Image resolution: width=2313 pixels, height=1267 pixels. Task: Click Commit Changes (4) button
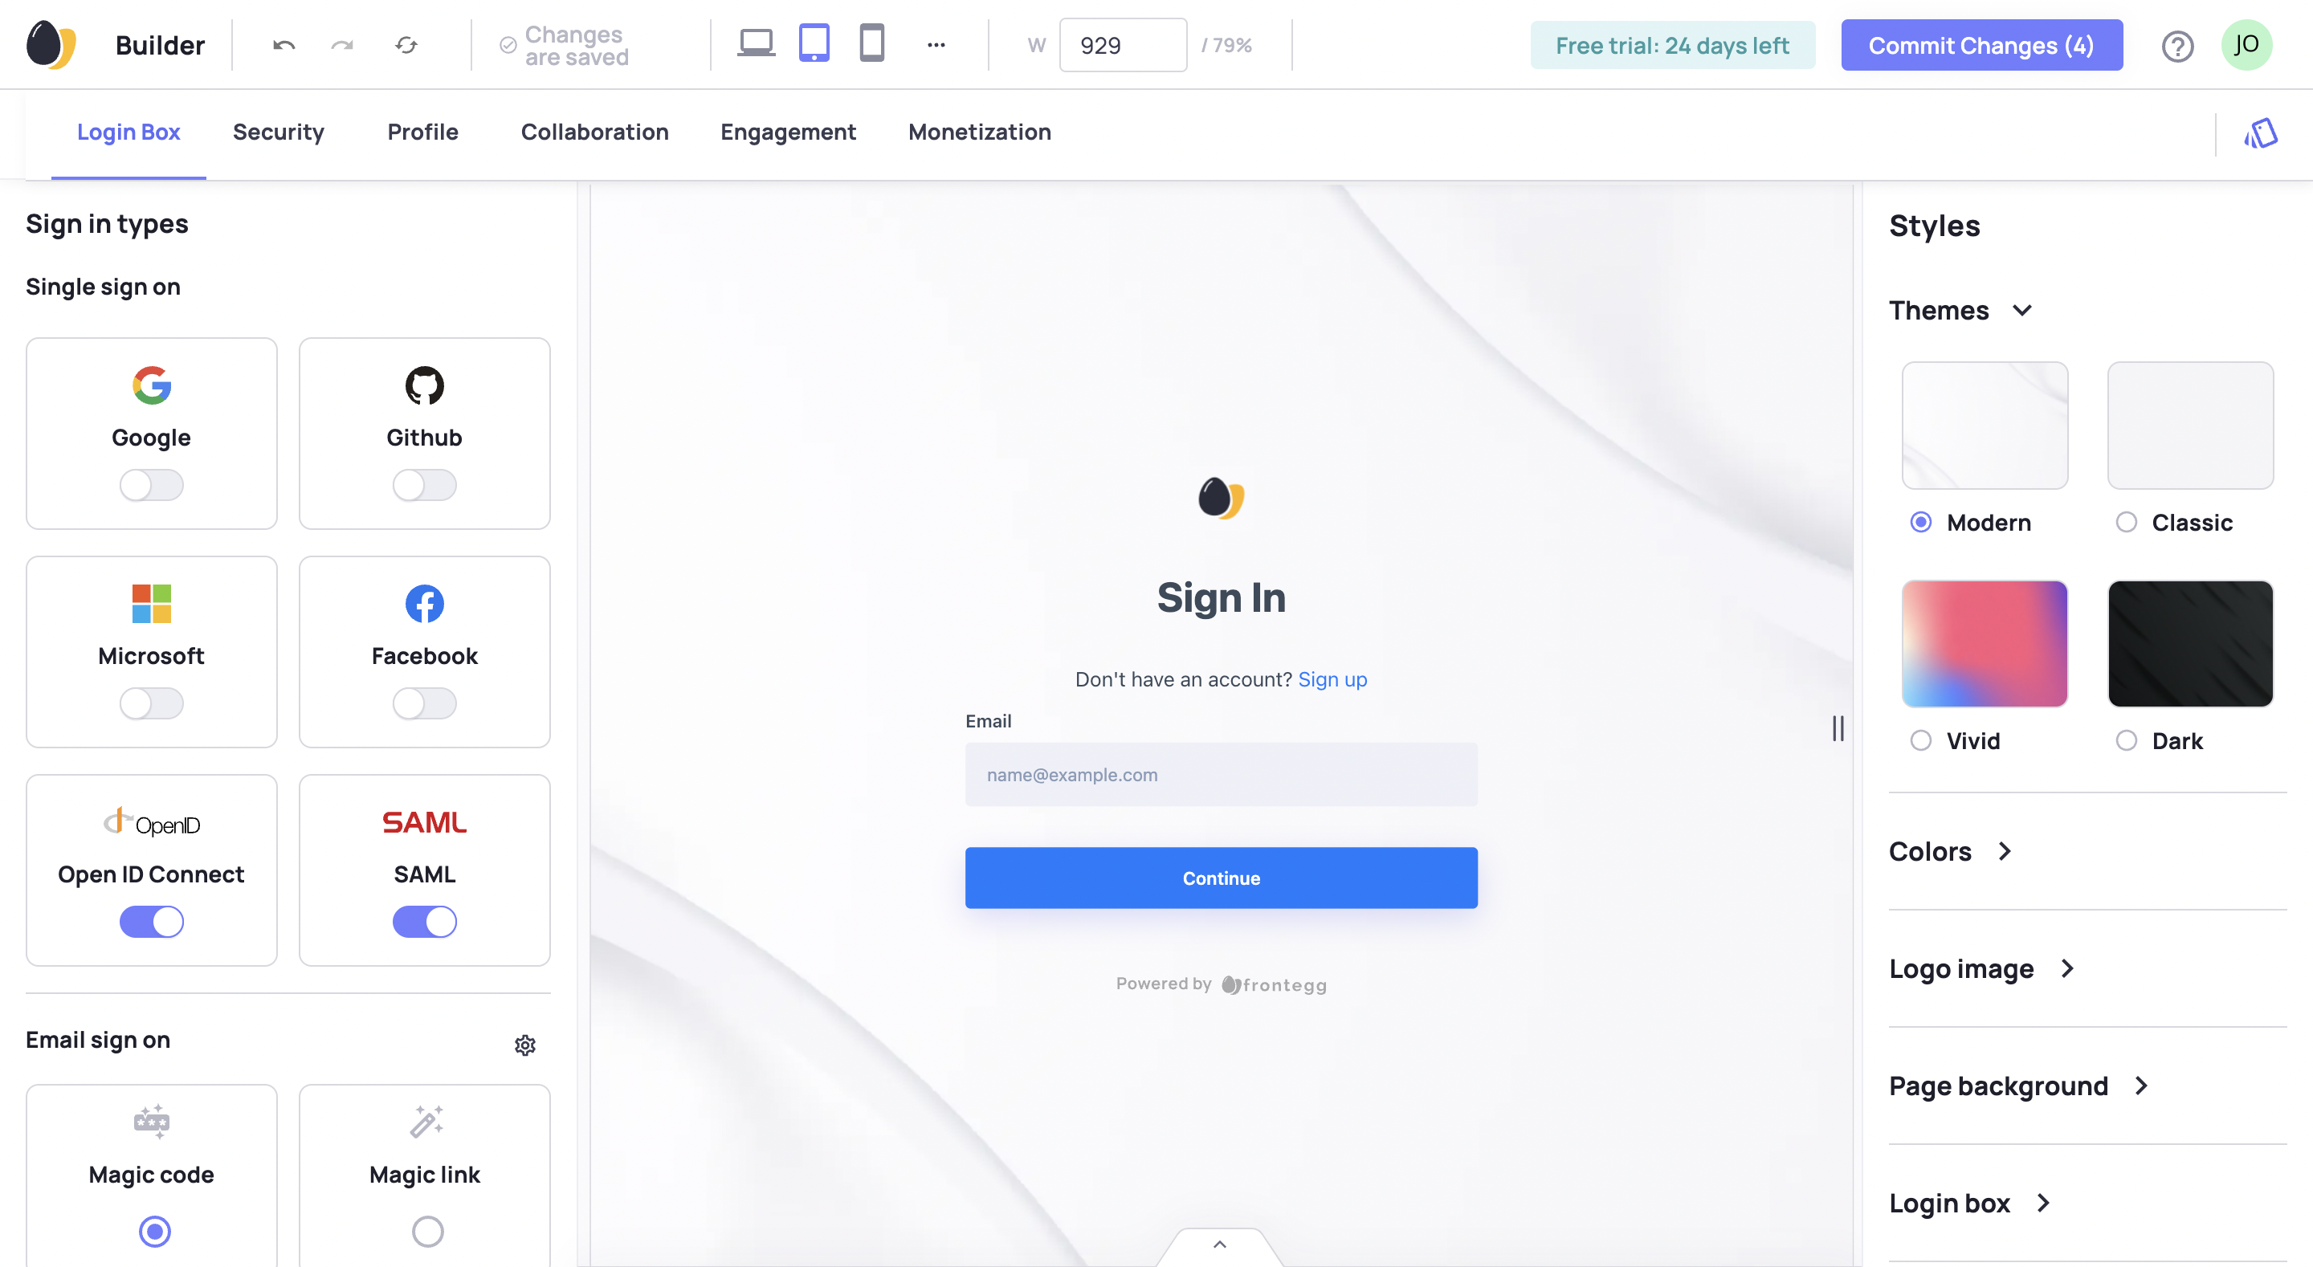[x=1981, y=45]
